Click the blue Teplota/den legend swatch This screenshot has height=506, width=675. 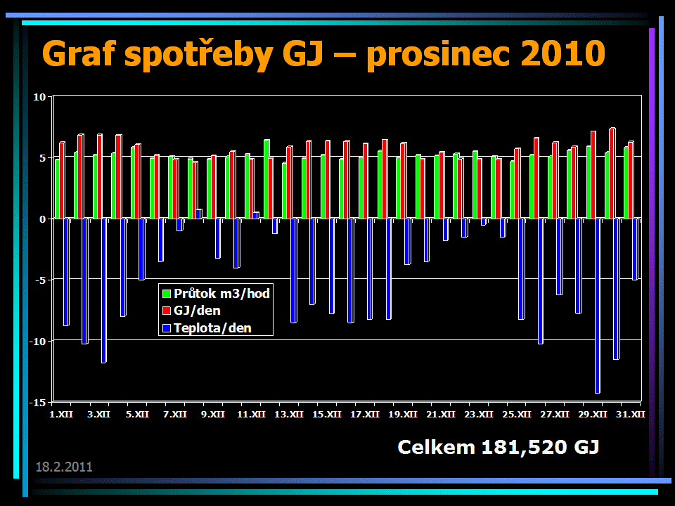[x=167, y=328]
